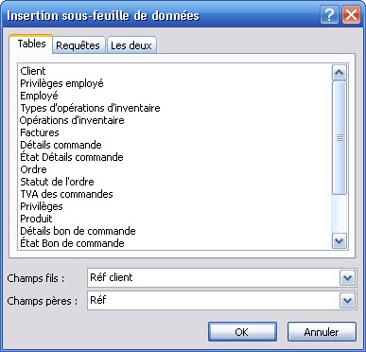This screenshot has height=352, width=366.
Task: Click the Champs pères field showing Réf
Action: 214,301
